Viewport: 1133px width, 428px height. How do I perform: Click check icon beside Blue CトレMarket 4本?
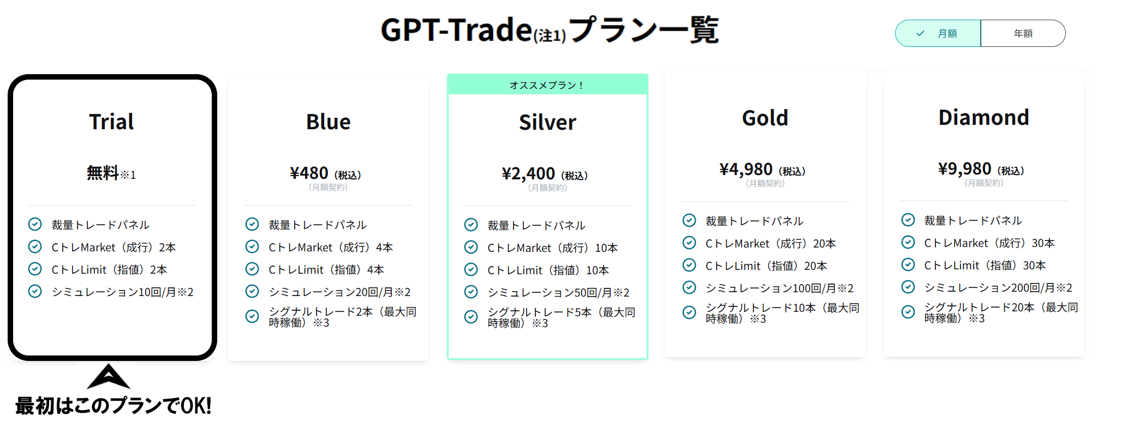(x=252, y=246)
